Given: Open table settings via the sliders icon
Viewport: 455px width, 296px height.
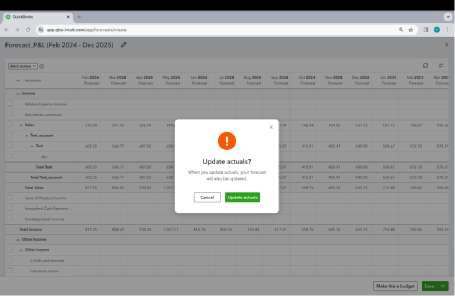Looking at the screenshot, I should point(441,66).
